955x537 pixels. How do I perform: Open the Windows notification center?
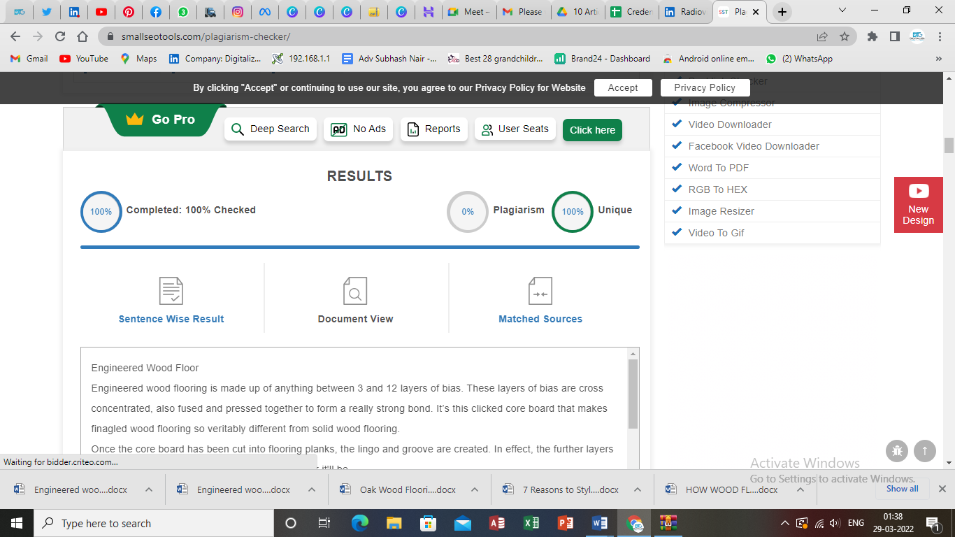pos(932,523)
